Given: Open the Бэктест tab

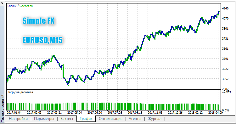Looking at the screenshot, I should pyautogui.click(x=67, y=119).
